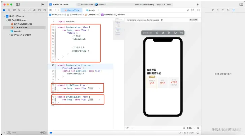Open the related items grid menu
Screen dimensions: 246x136
[x=50, y=10]
